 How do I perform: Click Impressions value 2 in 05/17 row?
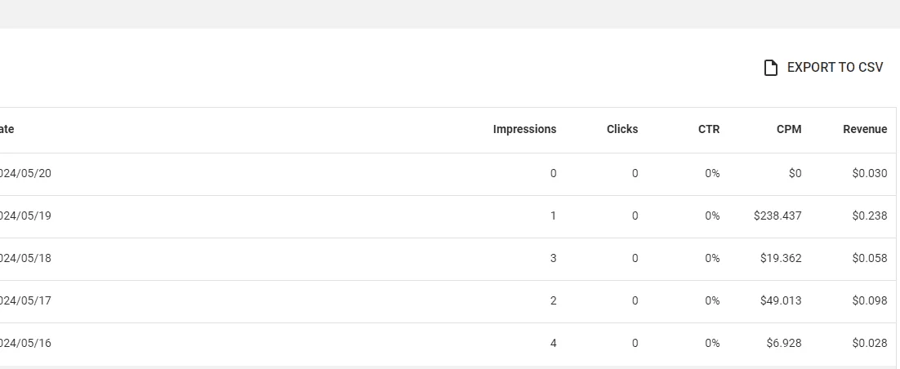click(x=554, y=300)
